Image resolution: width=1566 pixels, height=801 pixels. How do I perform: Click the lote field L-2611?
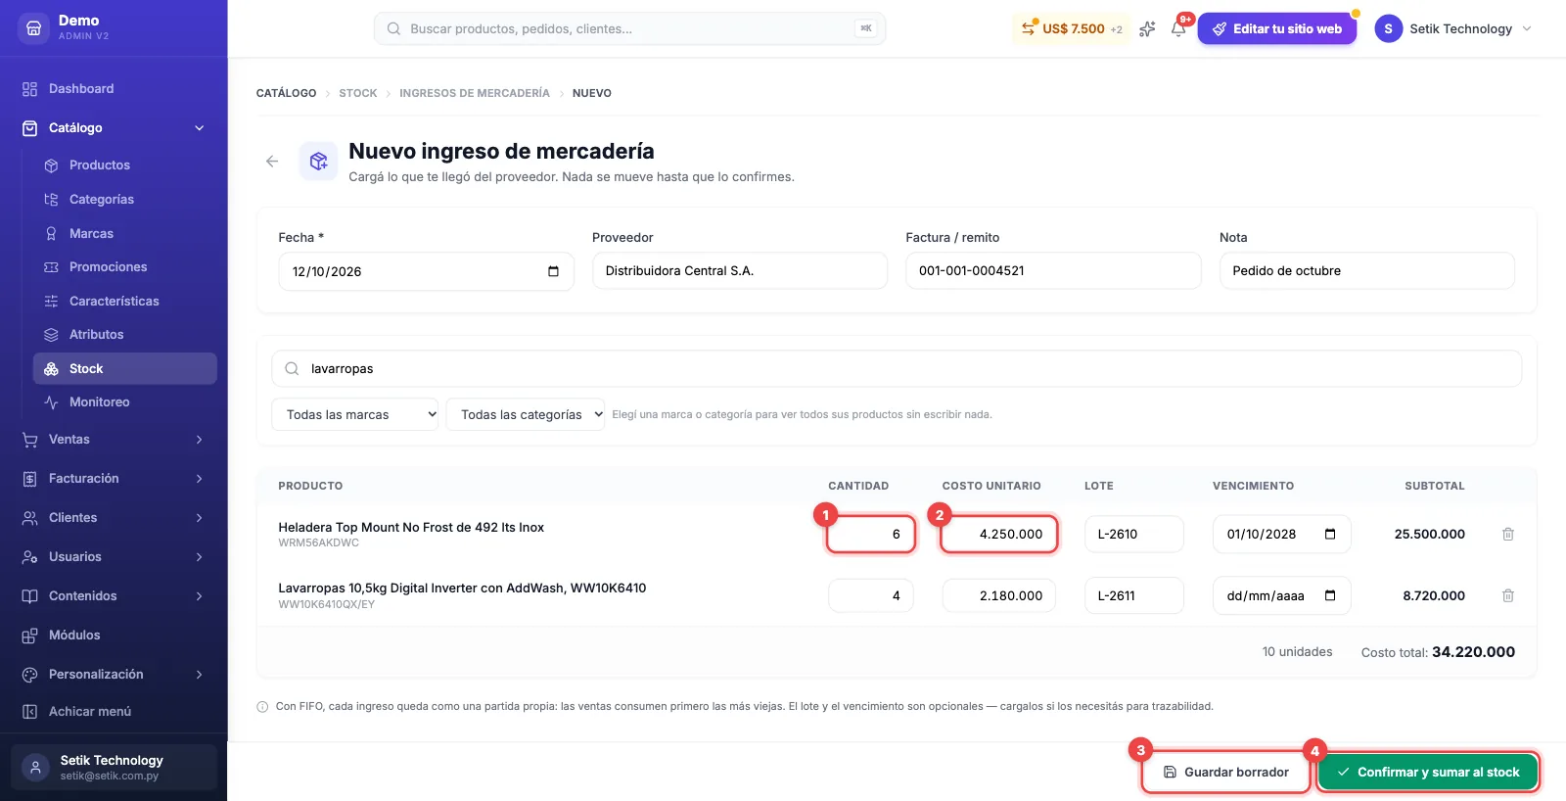tap(1133, 595)
